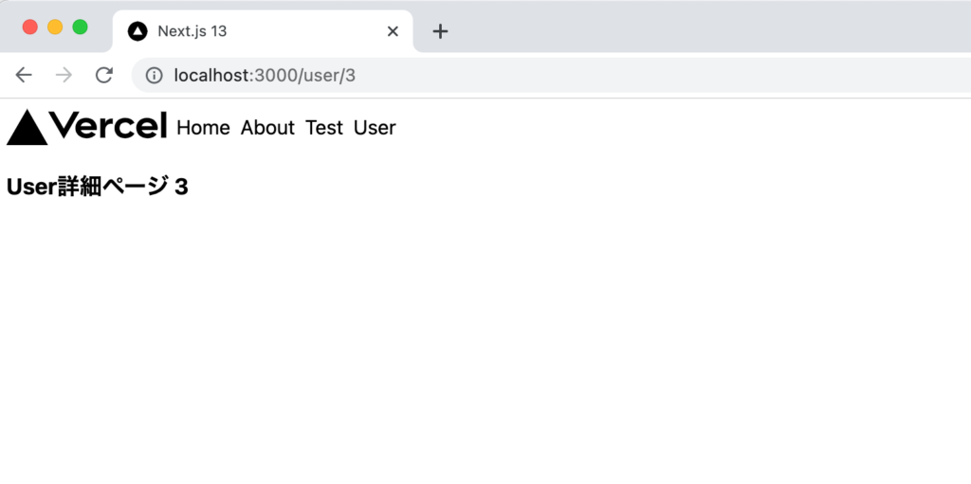Focus the address bar showing localhost:3000/user/3
Viewport: 971px width, 484px height.
474,76
